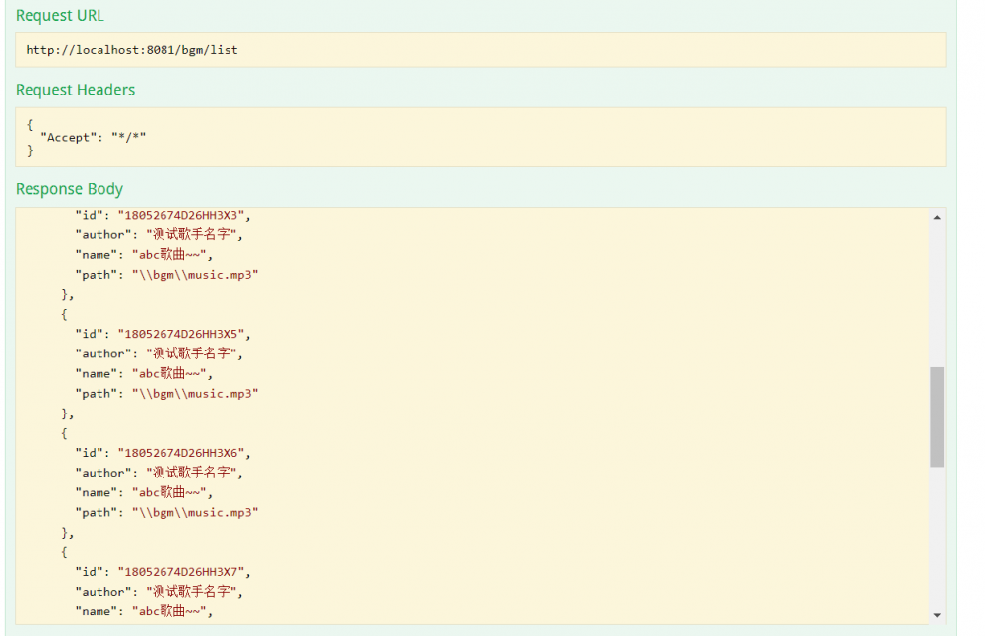The height and width of the screenshot is (636, 985).
Task: Click the Response Body scroll-up arrow
Action: pyautogui.click(x=936, y=217)
